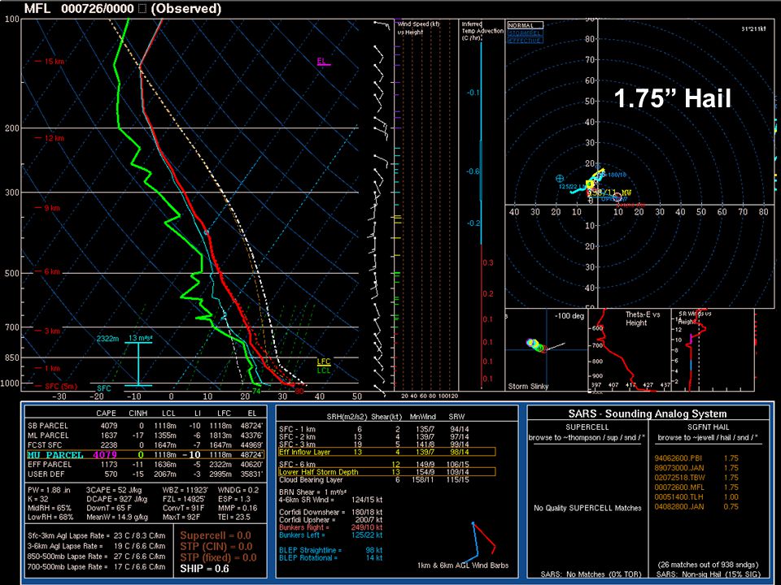Open SARS hail match 94062600.PBI
The image size is (781, 585).
point(696,458)
